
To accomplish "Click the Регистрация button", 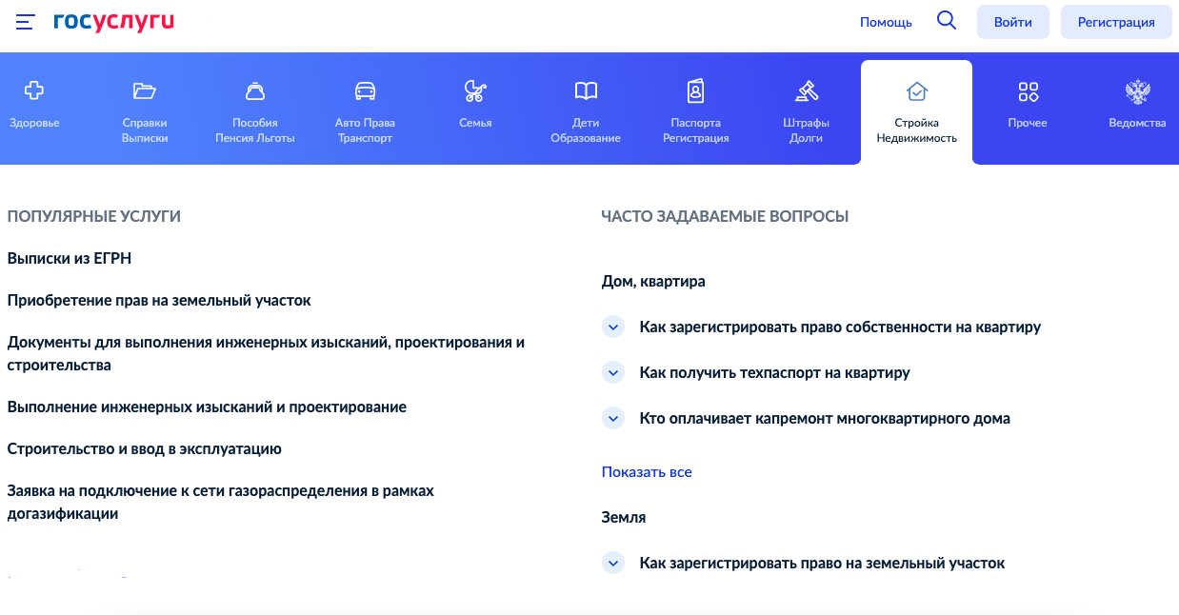I will pos(1115,22).
